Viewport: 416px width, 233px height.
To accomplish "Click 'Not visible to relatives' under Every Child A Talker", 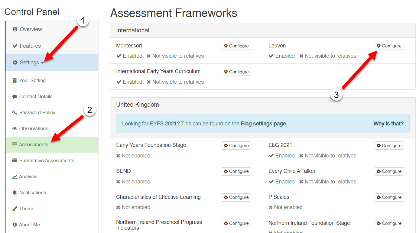I will (x=328, y=182).
